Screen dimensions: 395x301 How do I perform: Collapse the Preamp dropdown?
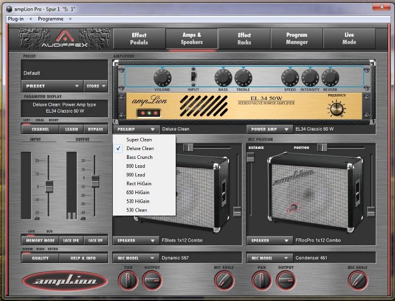click(x=136, y=129)
